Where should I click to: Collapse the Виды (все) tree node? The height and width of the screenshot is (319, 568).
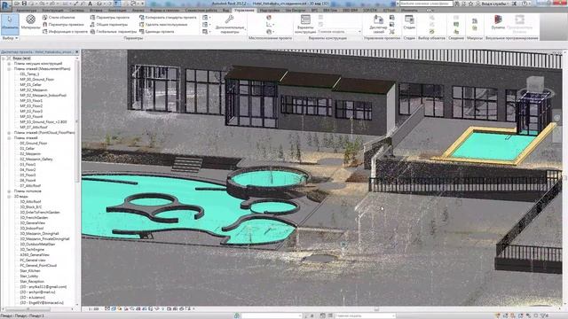(4, 58)
